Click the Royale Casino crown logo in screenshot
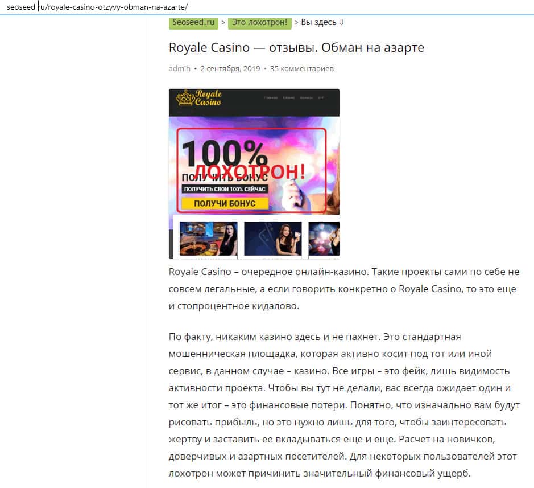This screenshot has width=534, height=488. (198, 98)
